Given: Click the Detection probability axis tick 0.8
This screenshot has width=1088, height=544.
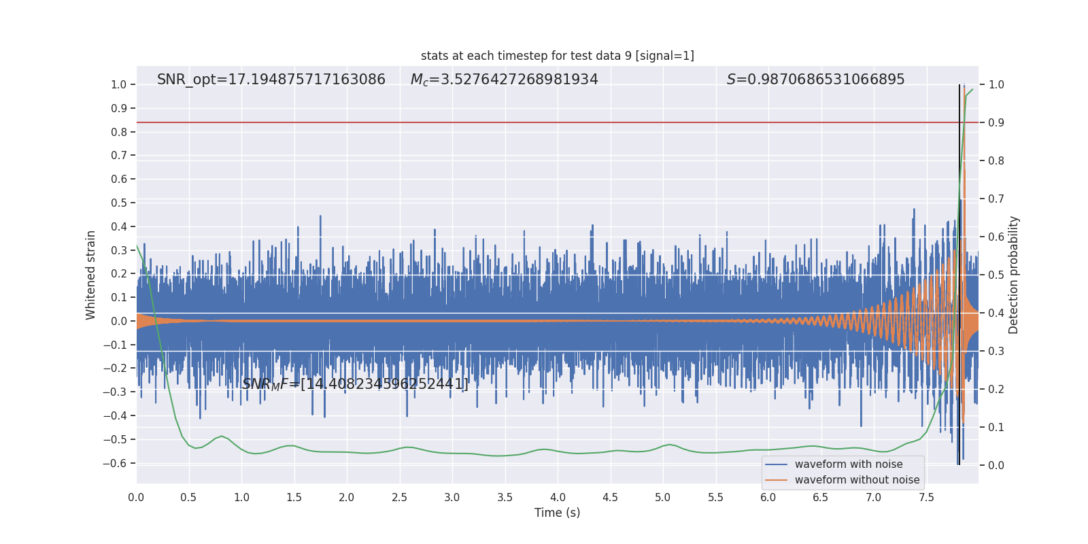Looking at the screenshot, I should [x=996, y=161].
